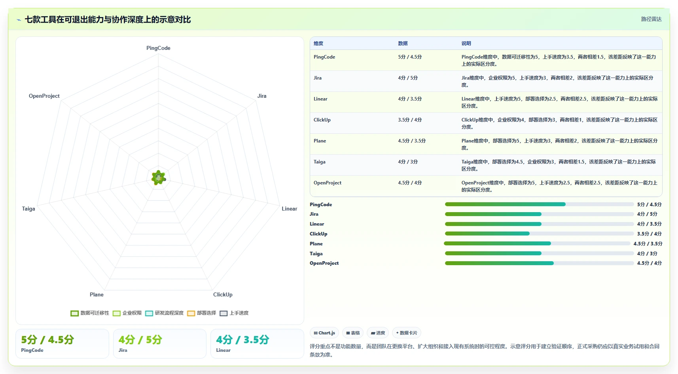Click the Taiga radar axis label
678x374 pixels.
(x=28, y=209)
